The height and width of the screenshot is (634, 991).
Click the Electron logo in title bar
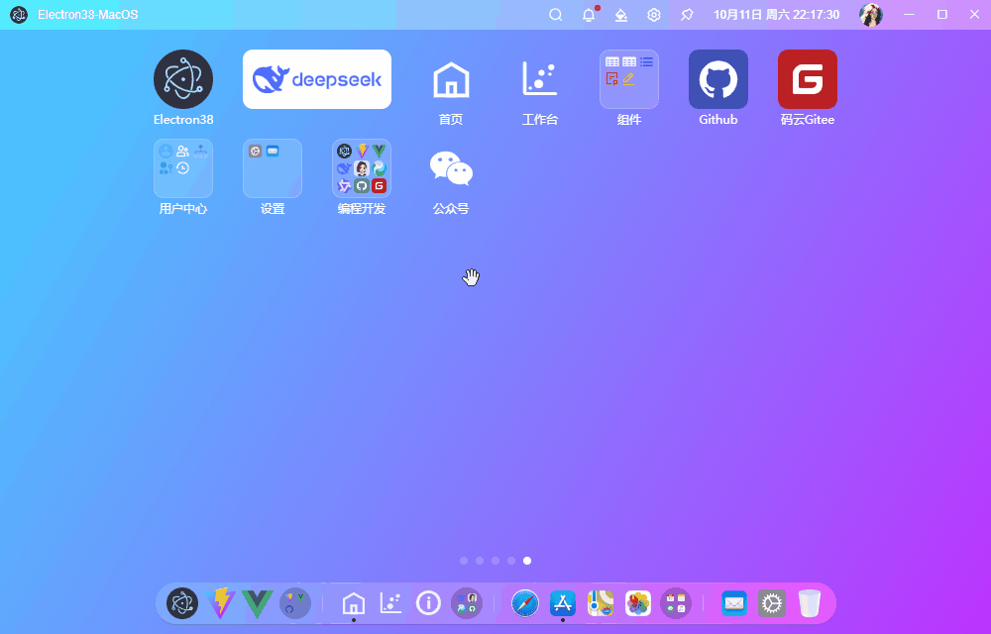19,15
